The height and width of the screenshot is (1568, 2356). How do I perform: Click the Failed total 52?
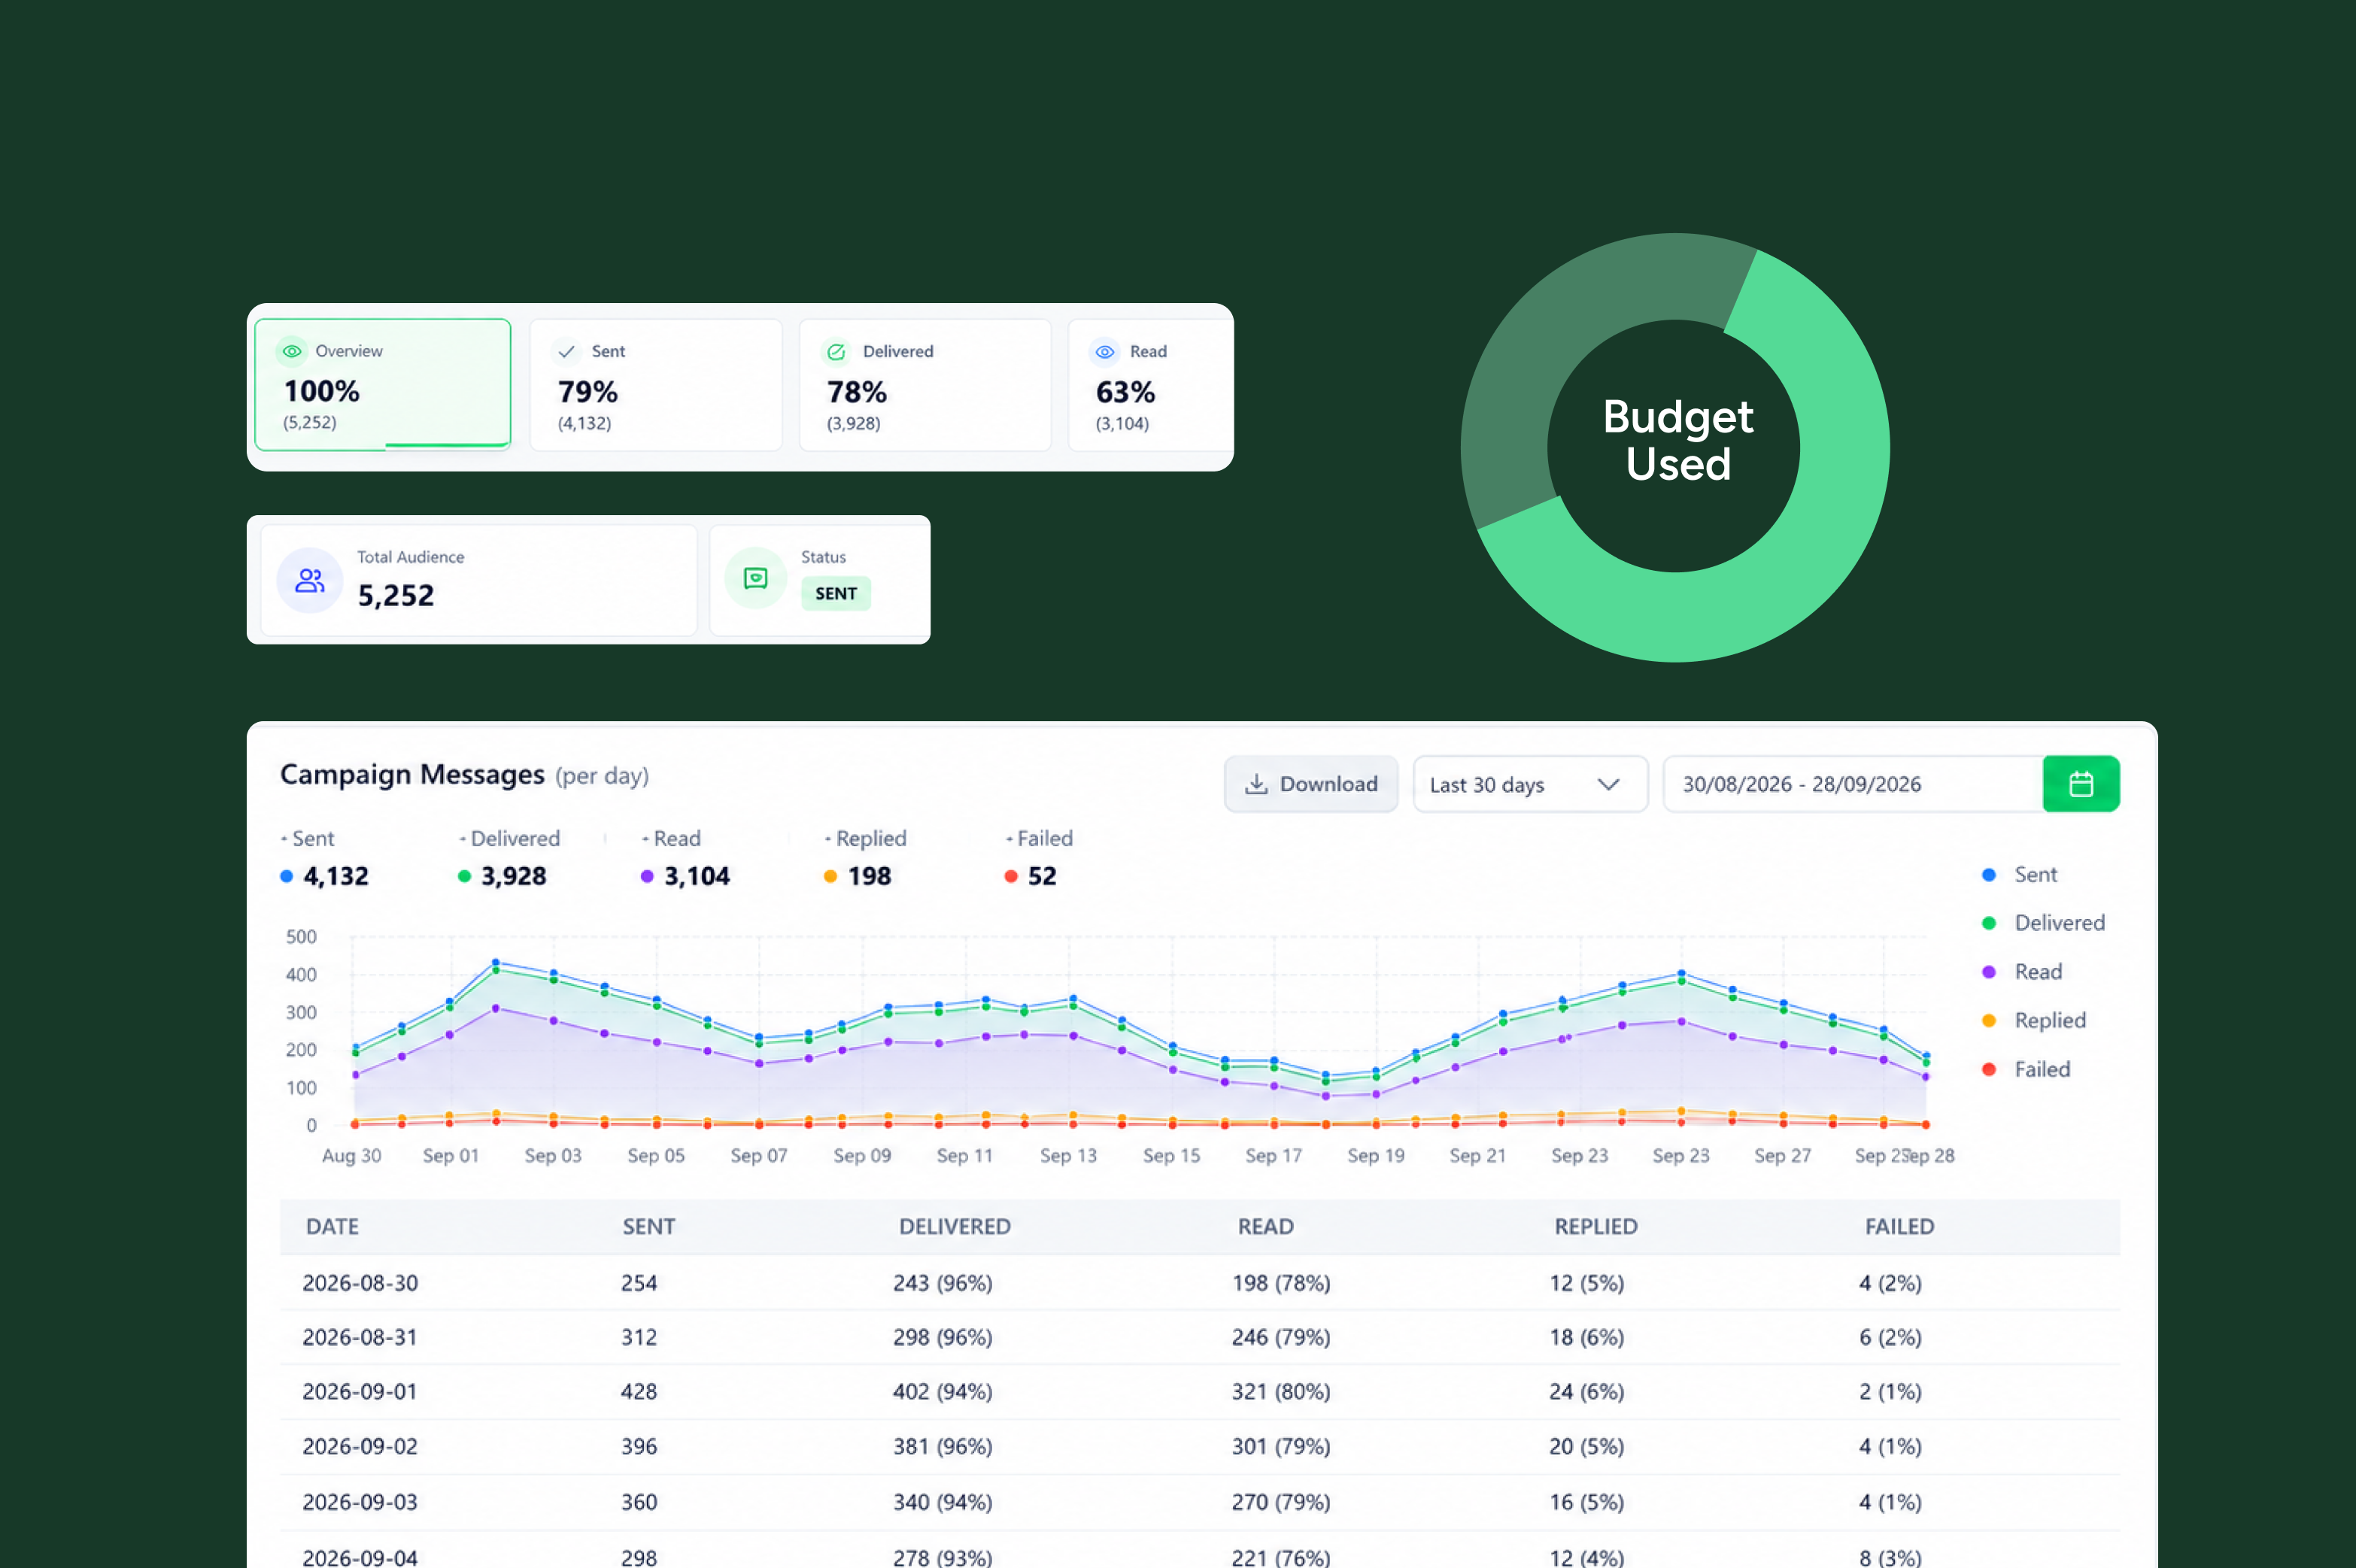tap(1042, 877)
